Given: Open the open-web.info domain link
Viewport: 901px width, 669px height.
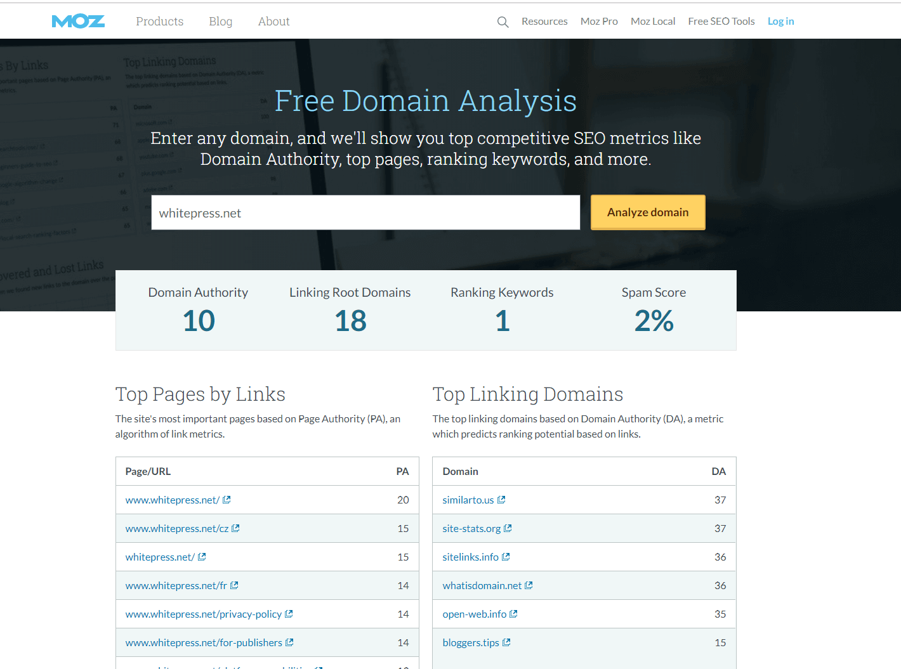Looking at the screenshot, I should point(475,614).
